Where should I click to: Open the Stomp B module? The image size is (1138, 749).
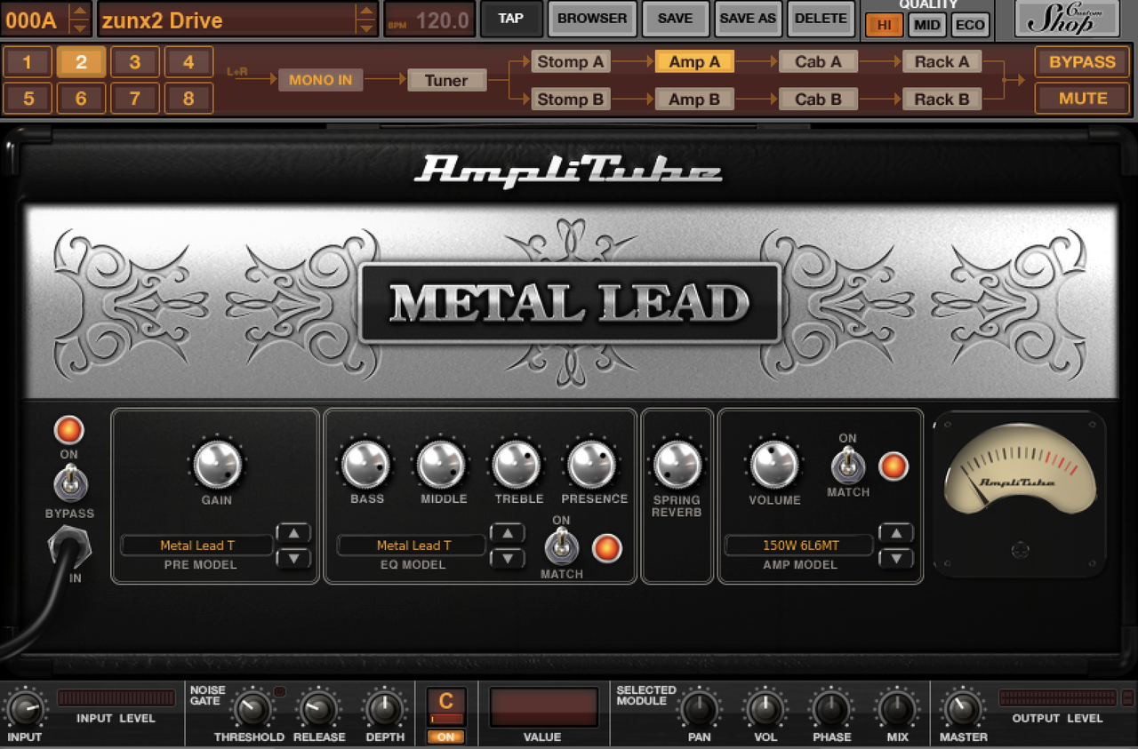(571, 100)
